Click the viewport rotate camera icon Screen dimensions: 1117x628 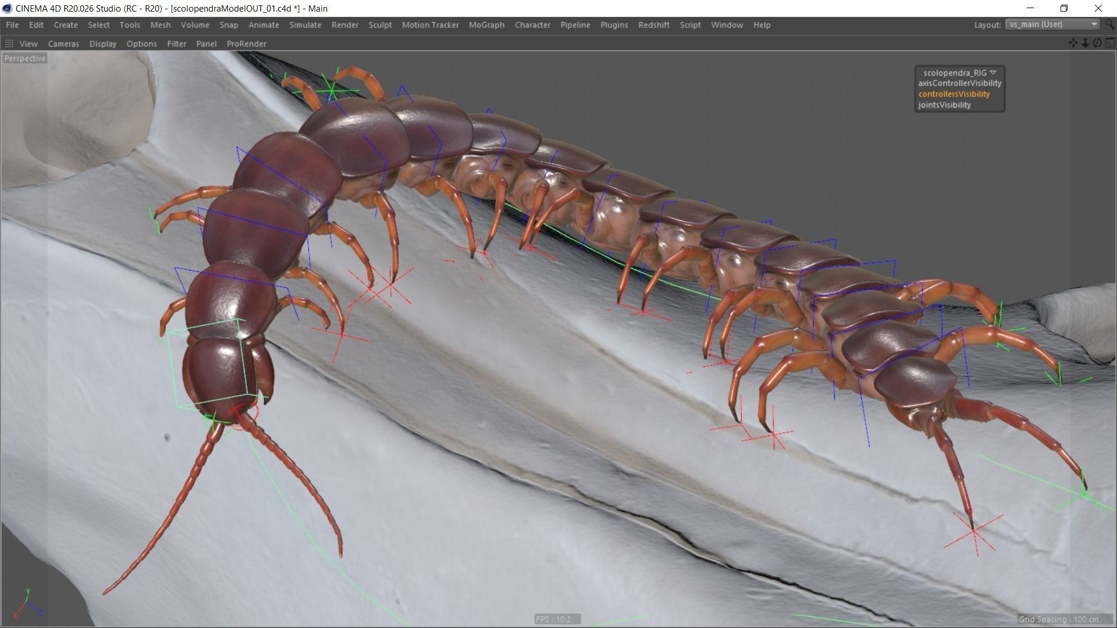click(x=1097, y=43)
